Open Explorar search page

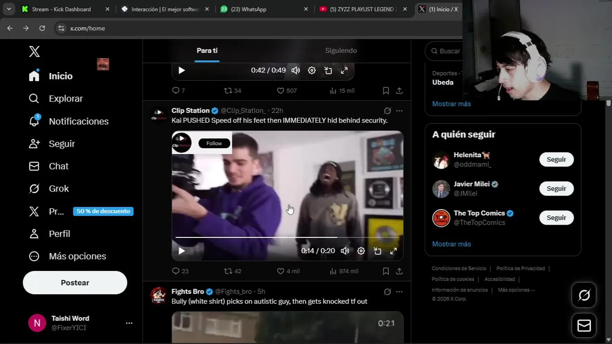[56, 98]
